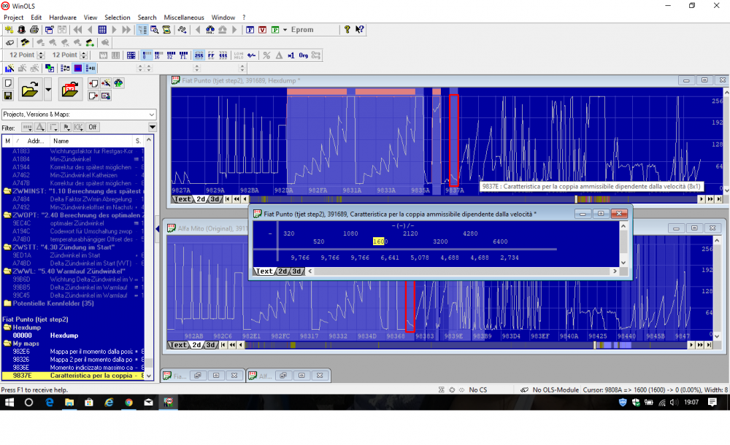Open File Explorer from the taskbar
Image resolution: width=730 pixels, height=445 pixels.
(69, 403)
